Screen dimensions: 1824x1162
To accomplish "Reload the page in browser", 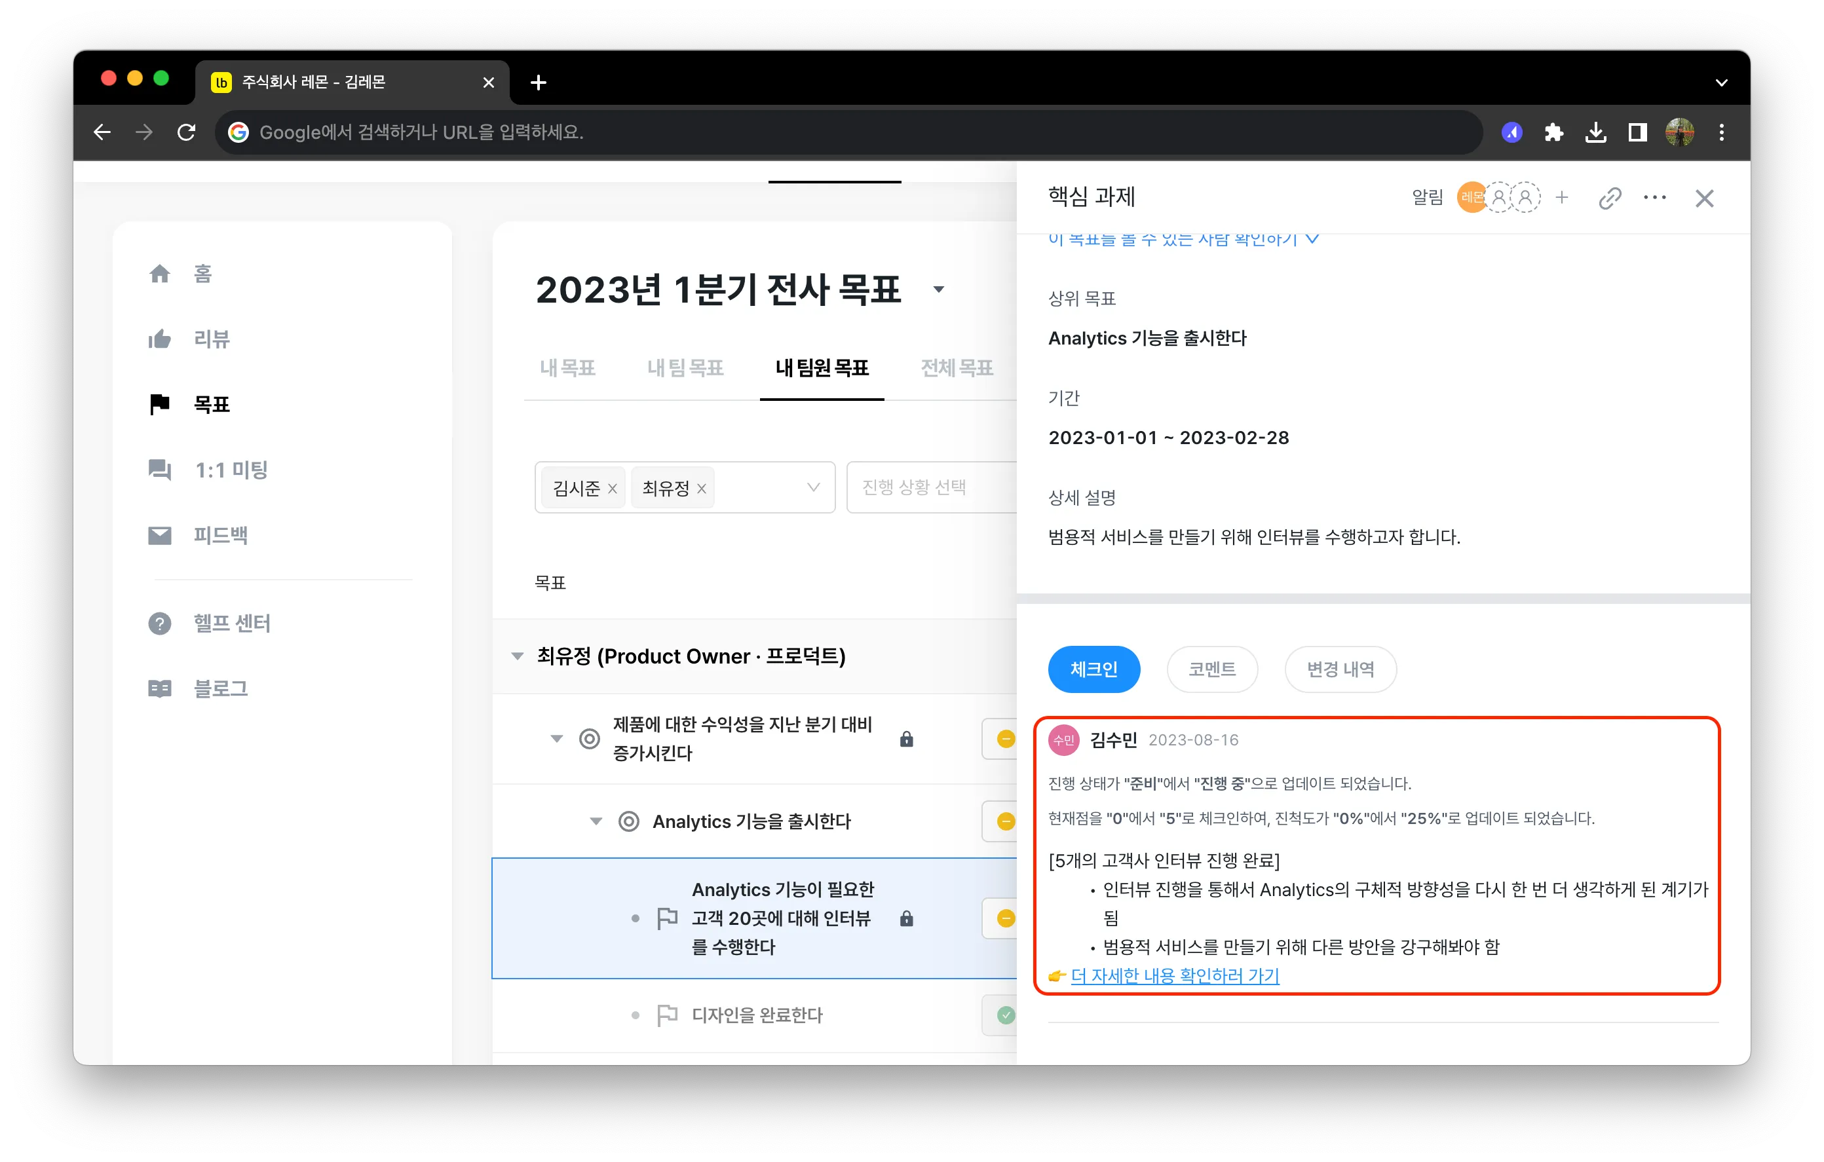I will [x=186, y=132].
